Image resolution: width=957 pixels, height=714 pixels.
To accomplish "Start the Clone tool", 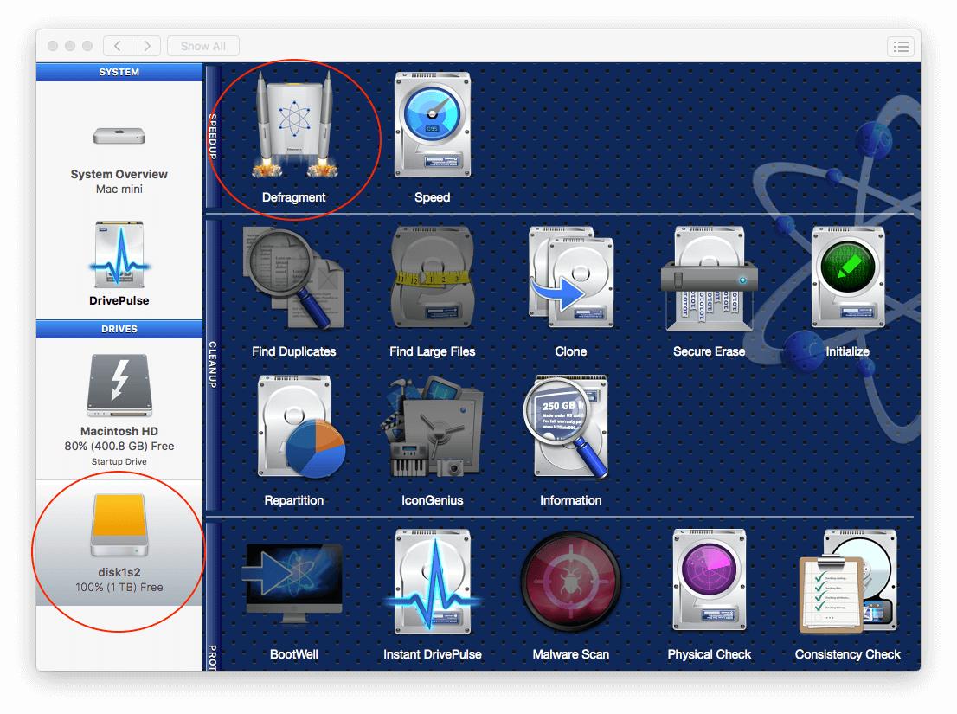I will pyautogui.click(x=570, y=281).
